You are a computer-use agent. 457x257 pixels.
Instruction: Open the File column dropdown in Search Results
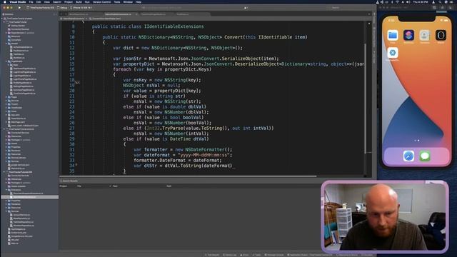110,186
